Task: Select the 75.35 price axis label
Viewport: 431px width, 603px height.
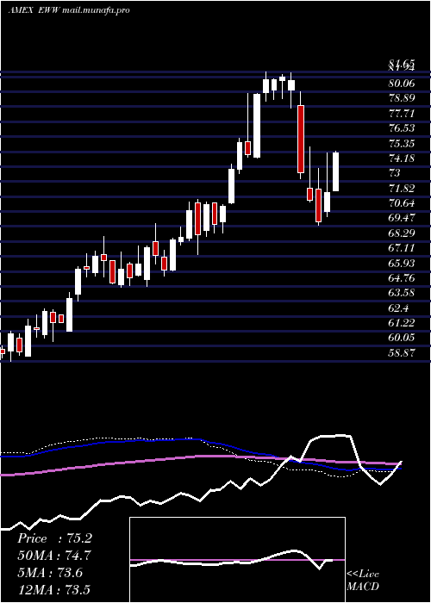Action: (402, 144)
